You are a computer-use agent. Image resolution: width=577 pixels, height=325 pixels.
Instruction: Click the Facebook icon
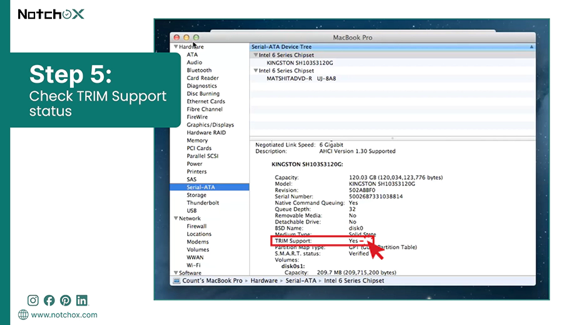point(49,301)
